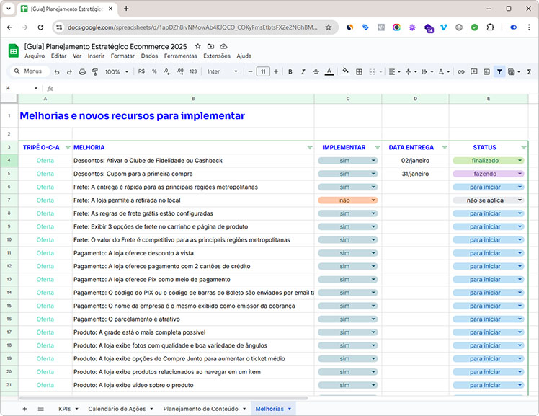Show all sheets list button
This screenshot has height=416, width=539.
click(40, 409)
